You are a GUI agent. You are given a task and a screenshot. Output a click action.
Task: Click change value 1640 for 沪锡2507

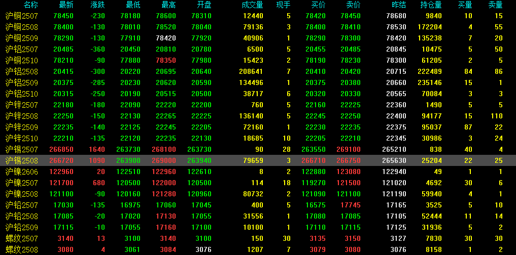97,149
